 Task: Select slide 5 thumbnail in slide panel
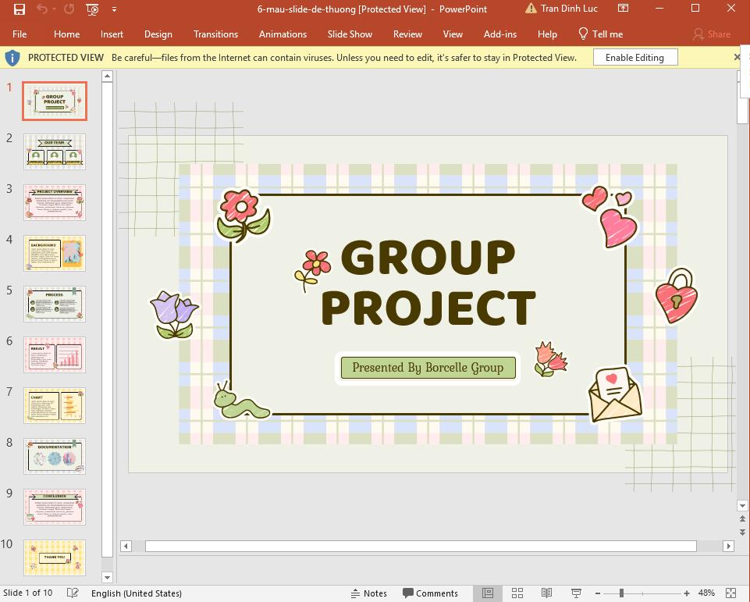(54, 304)
